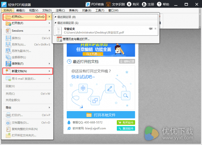Viewport: 202px width, 145px height.
Task: Expand the 新建文档(N) submenu arrow
Action: click(49, 71)
